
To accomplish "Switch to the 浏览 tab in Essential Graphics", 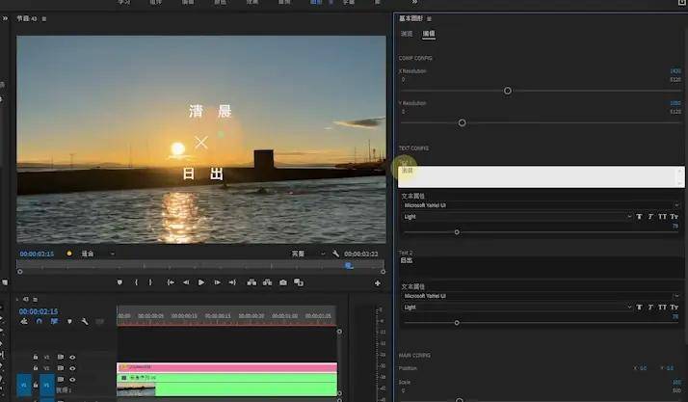I will pos(407,34).
